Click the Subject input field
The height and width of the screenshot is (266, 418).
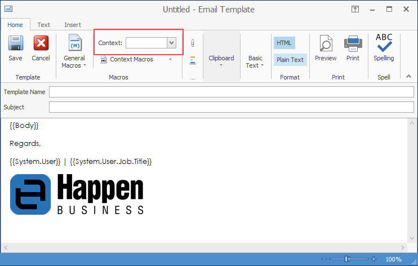[232, 107]
